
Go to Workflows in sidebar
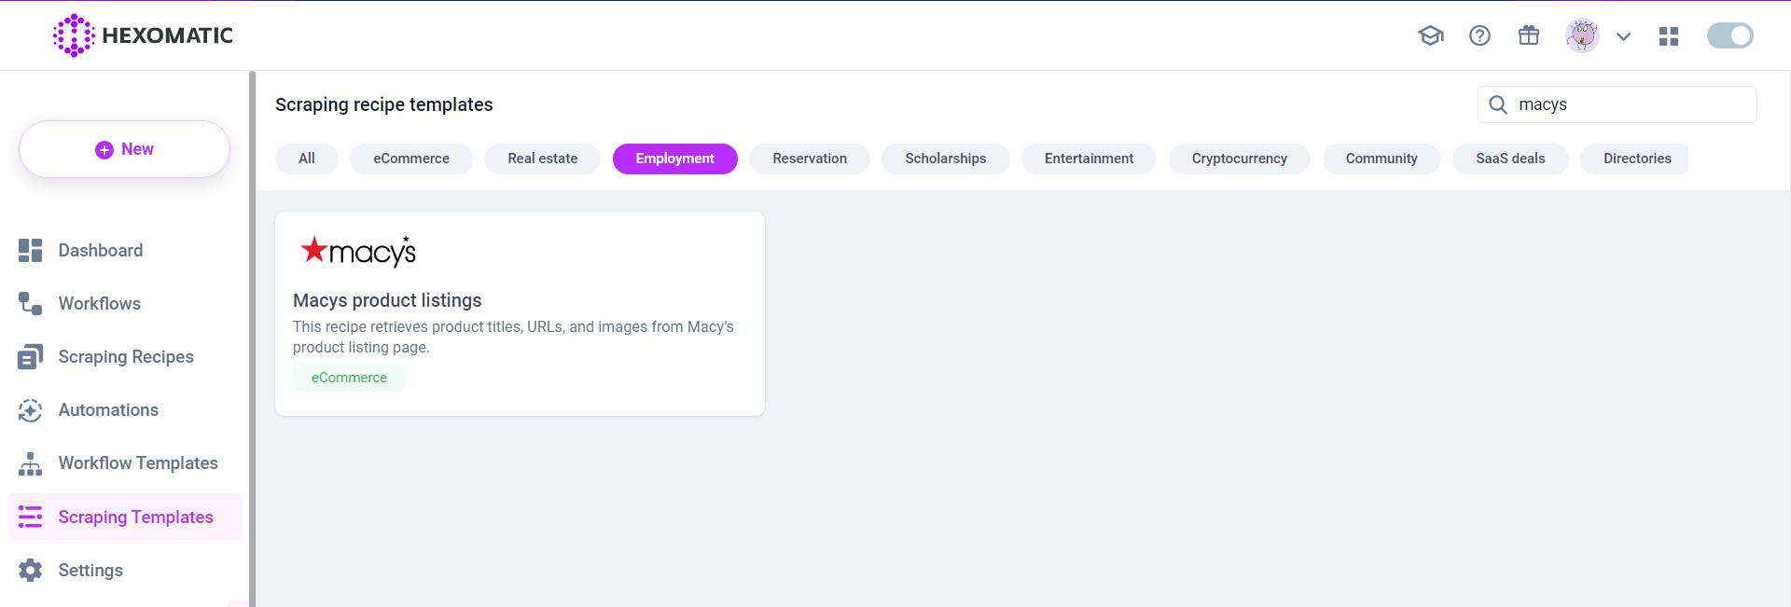coord(99,303)
